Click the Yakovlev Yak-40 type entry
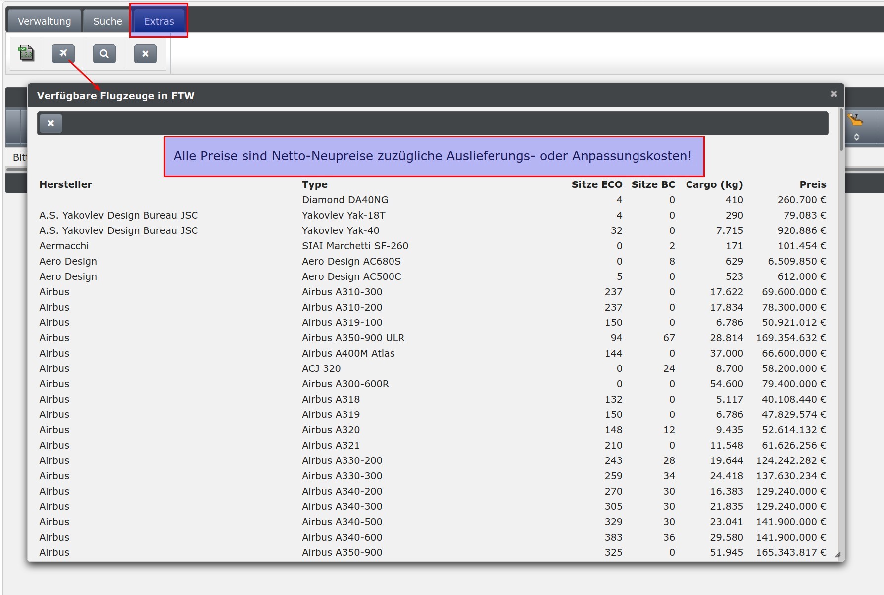The width and height of the screenshot is (884, 595). [x=341, y=230]
